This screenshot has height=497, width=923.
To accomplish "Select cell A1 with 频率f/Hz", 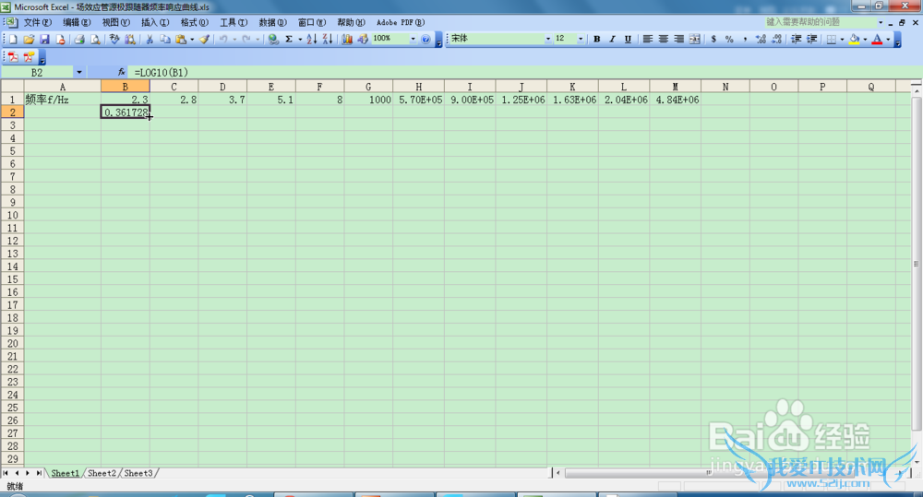I will (63, 100).
